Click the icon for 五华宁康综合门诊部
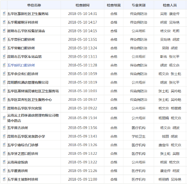The width and height of the screenshot is (187, 184). point(4,145)
